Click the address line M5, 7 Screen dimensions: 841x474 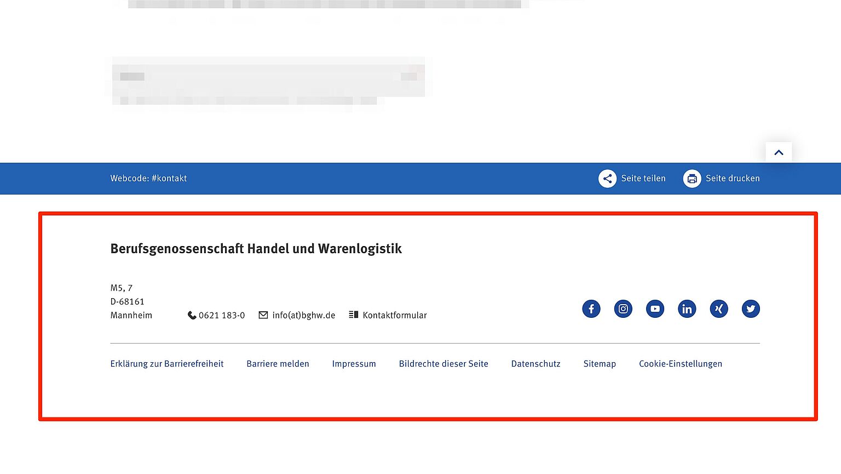[x=122, y=288]
